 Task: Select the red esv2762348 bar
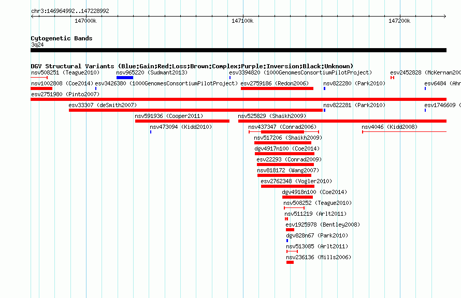[x=287, y=186]
